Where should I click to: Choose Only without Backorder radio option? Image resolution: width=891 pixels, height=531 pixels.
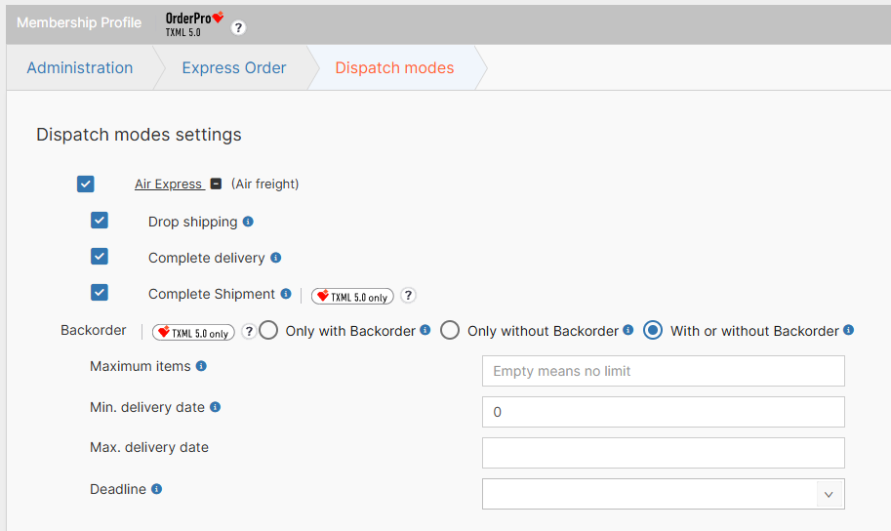pos(450,331)
